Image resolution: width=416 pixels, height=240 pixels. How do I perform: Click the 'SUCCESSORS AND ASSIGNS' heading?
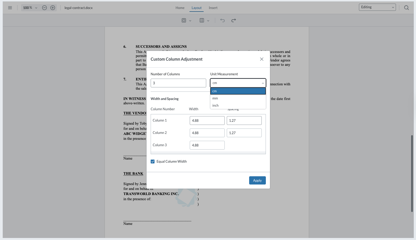coord(161,47)
